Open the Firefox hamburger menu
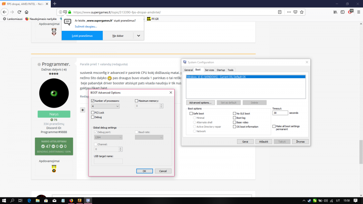Viewport: 363px width, 204px height. [359, 12]
